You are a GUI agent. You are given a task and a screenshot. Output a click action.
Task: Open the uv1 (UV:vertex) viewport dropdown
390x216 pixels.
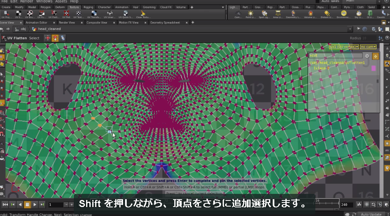[x=344, y=47]
